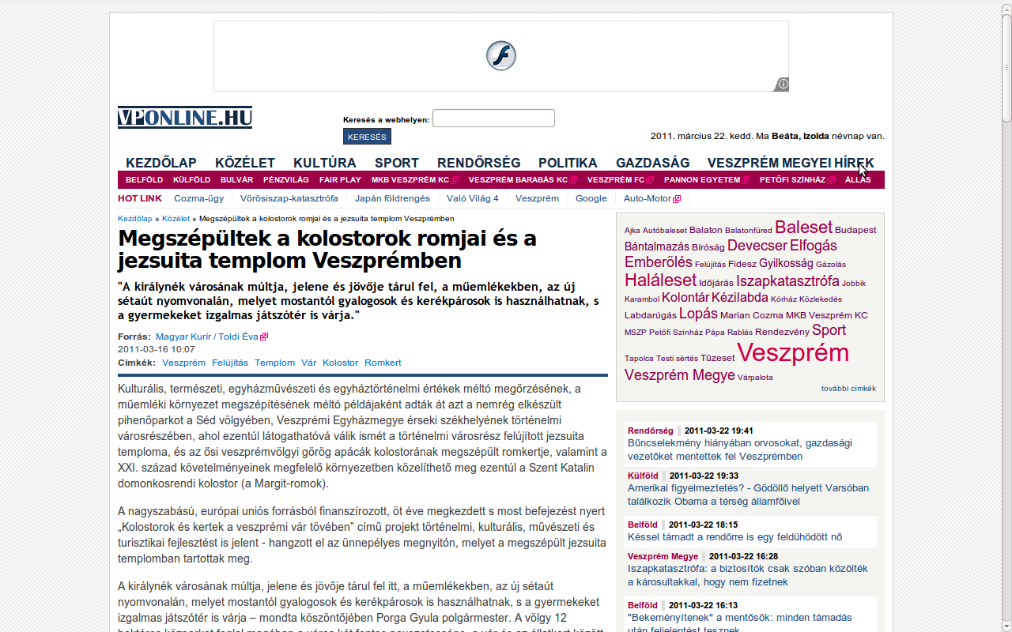Open the Japán földrengés hot link
The image size is (1012, 632).
pyautogui.click(x=392, y=199)
